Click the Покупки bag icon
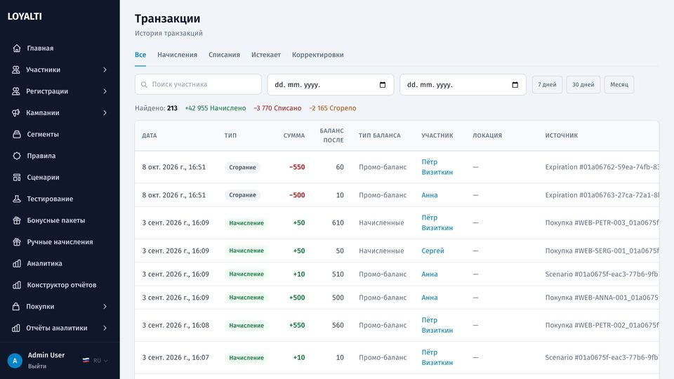This screenshot has width=674, height=379. (x=16, y=307)
